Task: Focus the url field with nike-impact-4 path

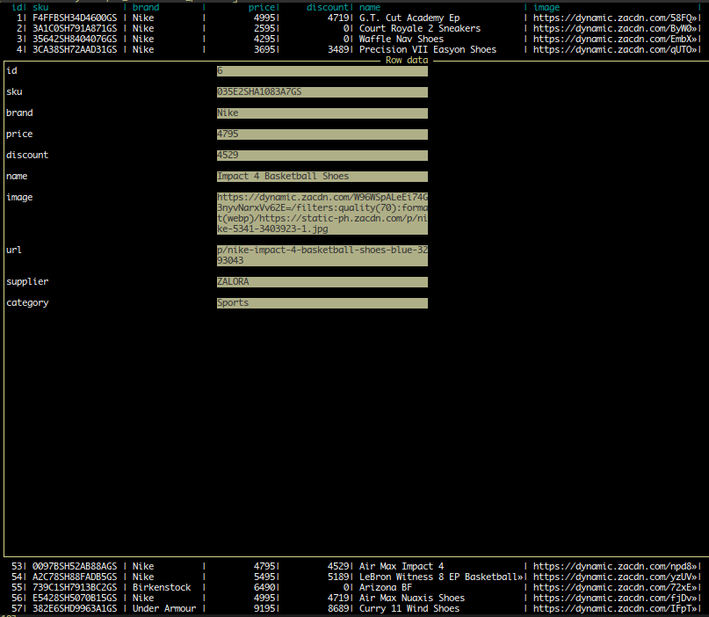Action: [x=322, y=256]
